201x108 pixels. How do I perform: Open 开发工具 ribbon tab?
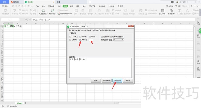92,6
